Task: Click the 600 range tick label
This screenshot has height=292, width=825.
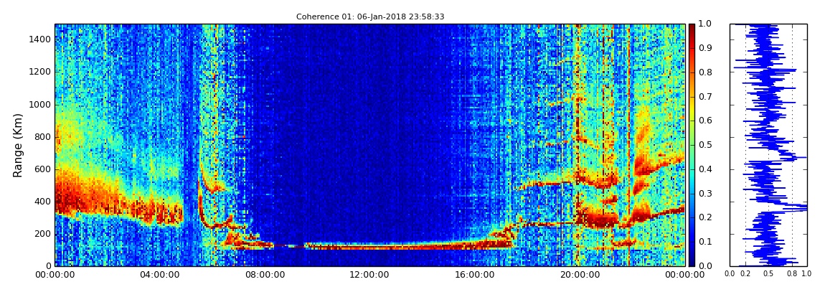Action: pos(42,169)
